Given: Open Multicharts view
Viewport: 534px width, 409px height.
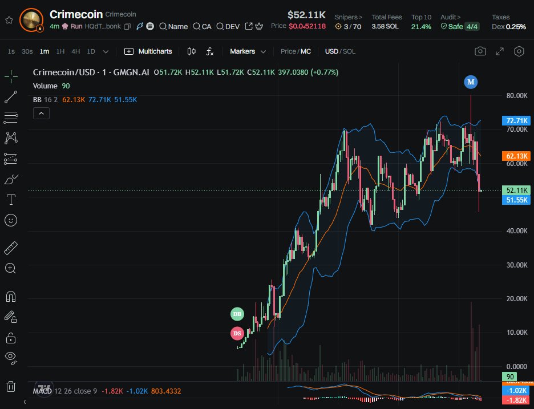Looking at the screenshot, I should [148, 51].
